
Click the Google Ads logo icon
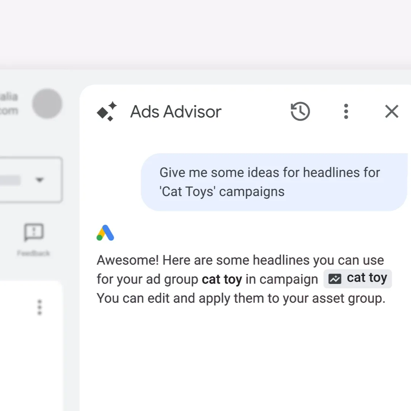tap(105, 233)
